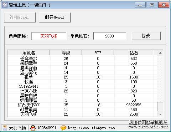The width and height of the screenshot is (171, 132).
Task: Select the row 虐心零花
Action: [82, 72]
